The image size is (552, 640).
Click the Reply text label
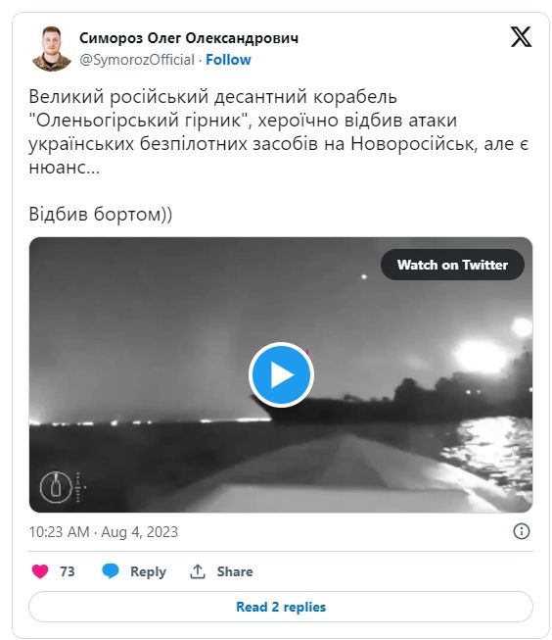point(148,571)
